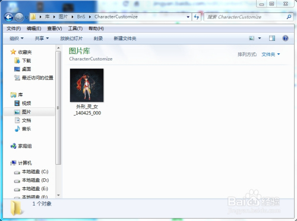
Task: Open the 文件(F) menu
Action: click(14, 28)
